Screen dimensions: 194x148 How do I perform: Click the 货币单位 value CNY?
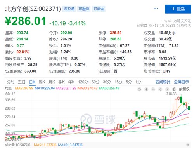click(166, 71)
